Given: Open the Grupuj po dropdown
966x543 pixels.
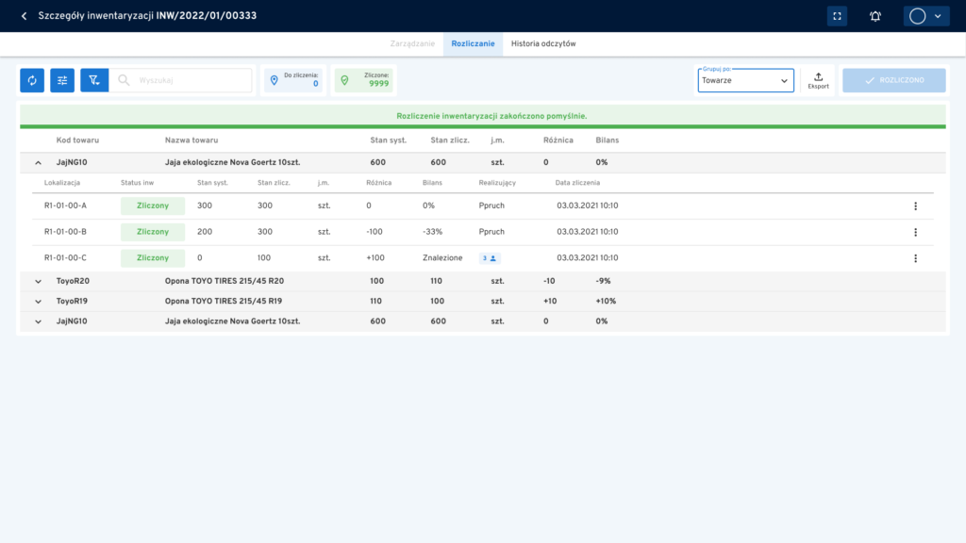Looking at the screenshot, I should click(x=745, y=81).
